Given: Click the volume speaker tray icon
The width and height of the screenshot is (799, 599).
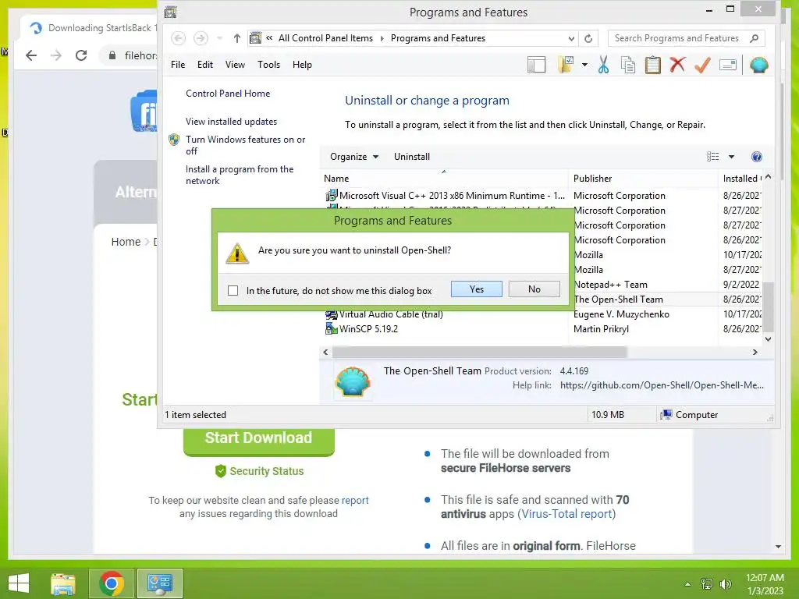Looking at the screenshot, I should click(726, 584).
